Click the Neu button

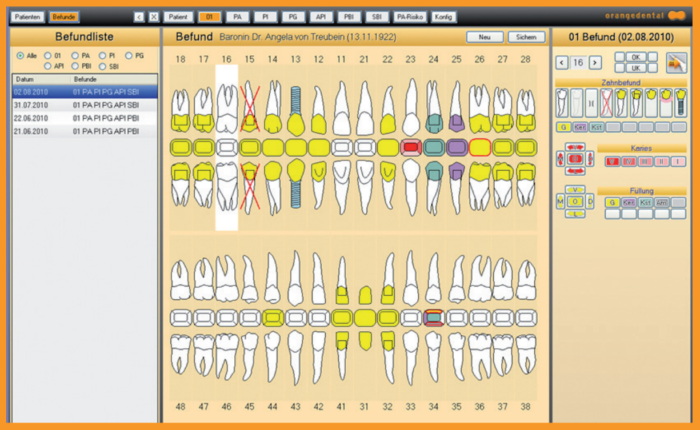click(x=485, y=37)
